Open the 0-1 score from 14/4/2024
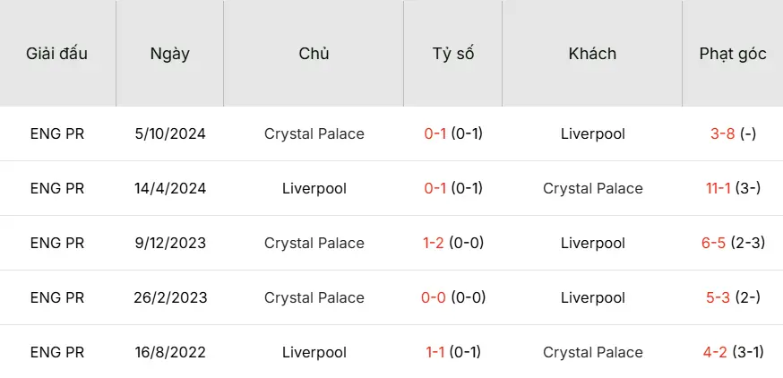Image resolution: width=783 pixels, height=378 pixels. coord(435,189)
